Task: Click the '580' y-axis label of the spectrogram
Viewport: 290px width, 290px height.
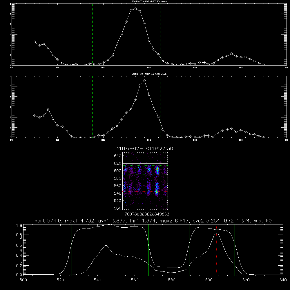Action: tap(118, 178)
